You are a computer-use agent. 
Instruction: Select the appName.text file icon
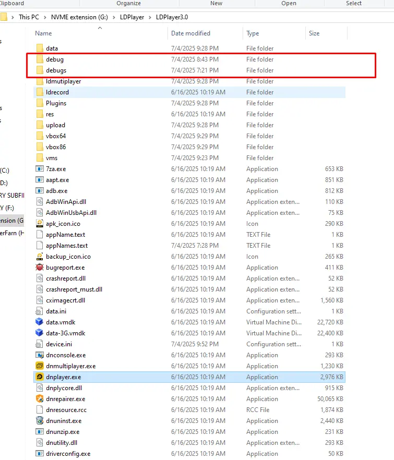coord(40,234)
